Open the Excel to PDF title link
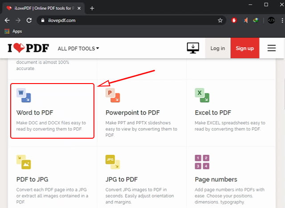This screenshot has height=208, width=285. pyautogui.click(x=213, y=112)
